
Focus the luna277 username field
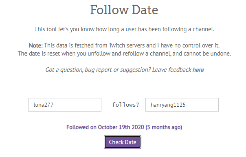click(x=65, y=105)
